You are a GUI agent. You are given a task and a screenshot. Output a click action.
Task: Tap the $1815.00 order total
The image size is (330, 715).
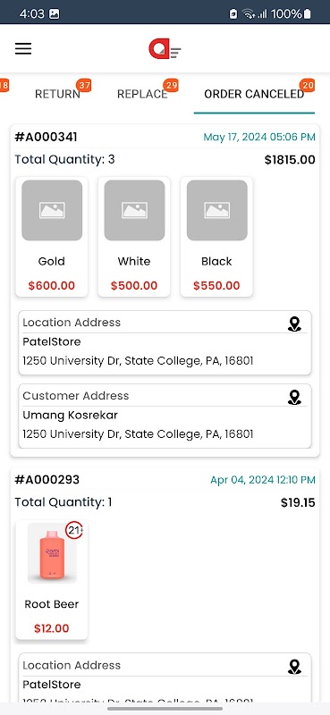(290, 160)
